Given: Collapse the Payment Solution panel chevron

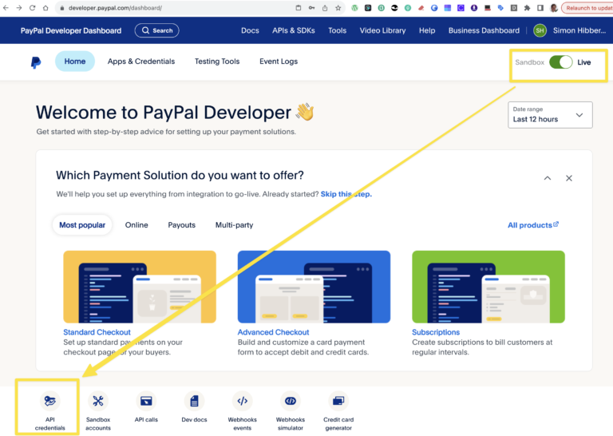Looking at the screenshot, I should (547, 178).
